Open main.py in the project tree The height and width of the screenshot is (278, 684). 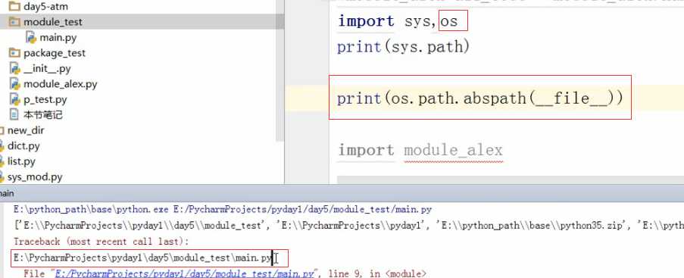click(x=58, y=38)
